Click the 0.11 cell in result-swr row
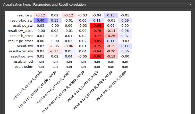 pos(125,46)
